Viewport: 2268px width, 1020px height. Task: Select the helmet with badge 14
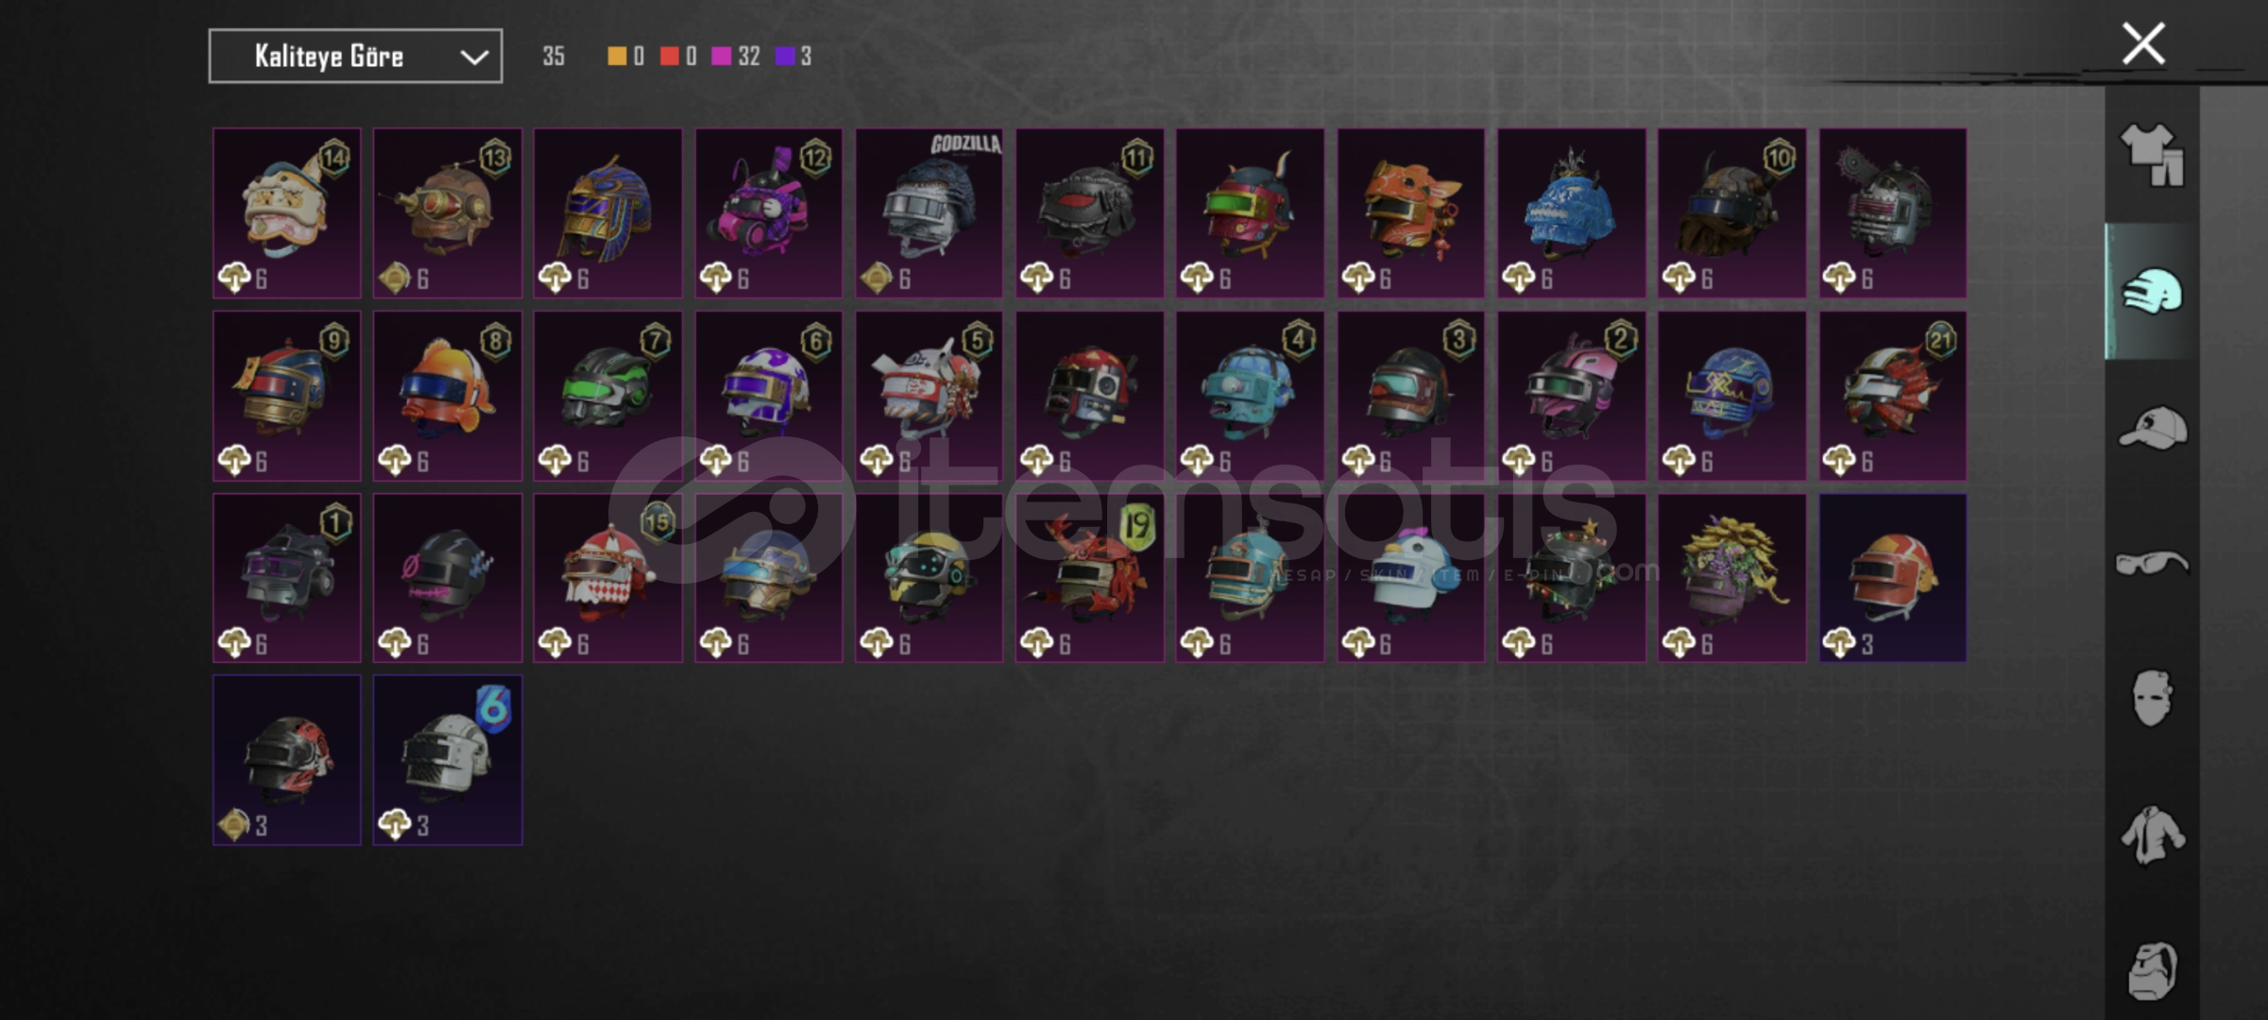pos(287,213)
